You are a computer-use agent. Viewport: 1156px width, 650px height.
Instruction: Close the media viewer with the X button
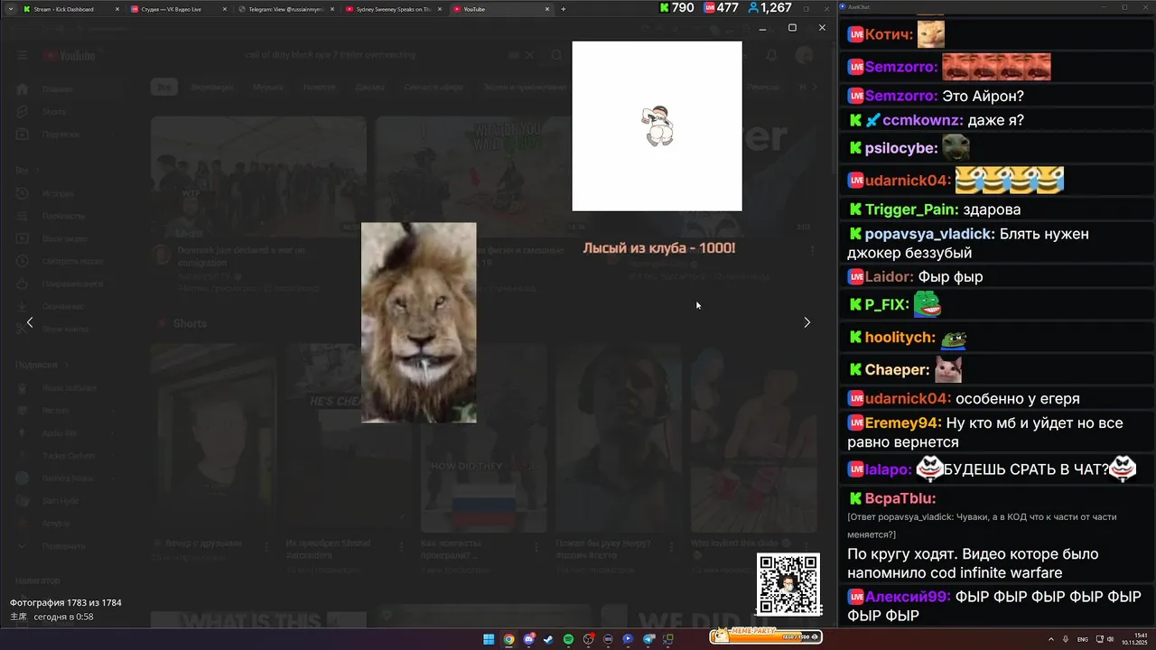[x=822, y=28]
